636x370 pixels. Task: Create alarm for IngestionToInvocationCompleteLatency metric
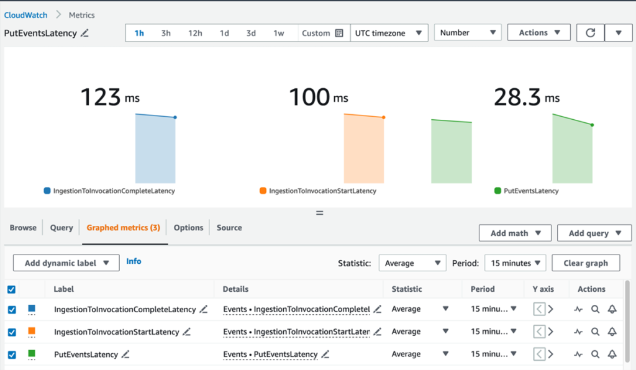(612, 309)
